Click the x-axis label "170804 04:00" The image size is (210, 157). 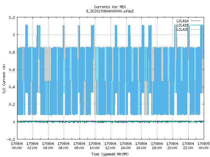[48, 146]
